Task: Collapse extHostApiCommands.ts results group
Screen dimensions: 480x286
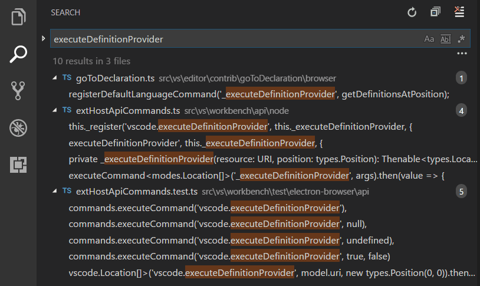Action: [x=55, y=110]
